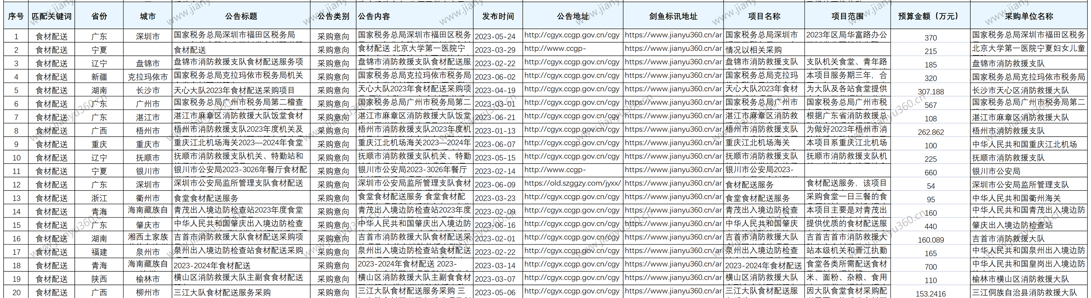This screenshot has width=1091, height=298.
Task: Select the 公告类别 column header
Action: tap(333, 16)
